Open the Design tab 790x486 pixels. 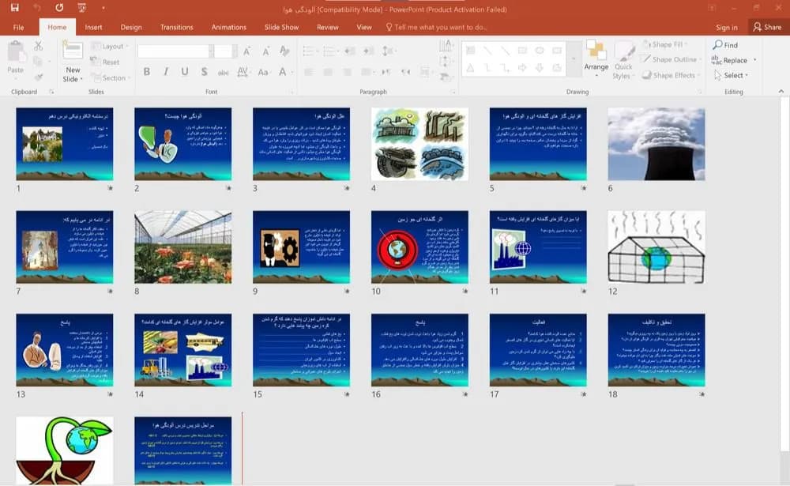(131, 27)
